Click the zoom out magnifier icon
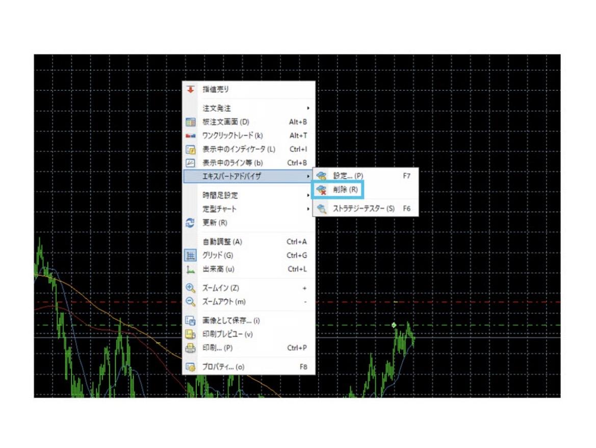596x448 pixels. click(x=191, y=302)
